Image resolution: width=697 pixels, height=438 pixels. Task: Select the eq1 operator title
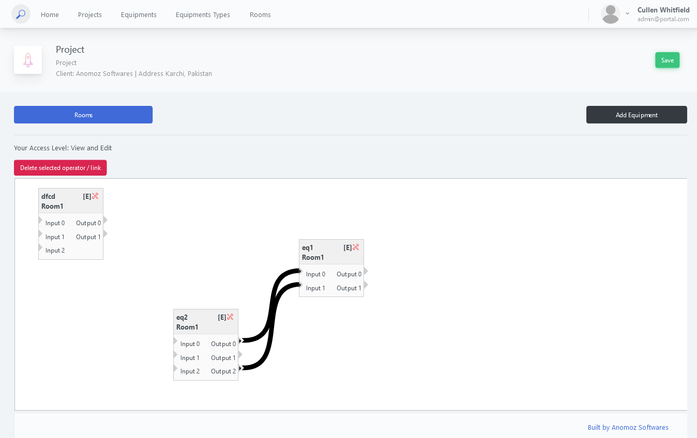point(308,247)
